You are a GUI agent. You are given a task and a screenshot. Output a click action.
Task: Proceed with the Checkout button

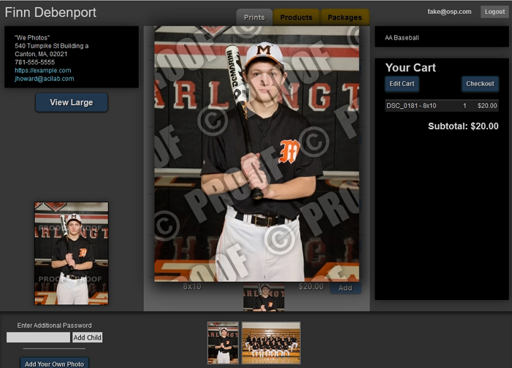(480, 84)
